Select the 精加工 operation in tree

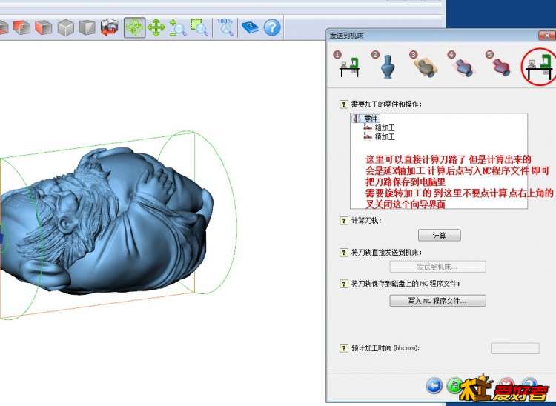pyautogui.click(x=384, y=137)
